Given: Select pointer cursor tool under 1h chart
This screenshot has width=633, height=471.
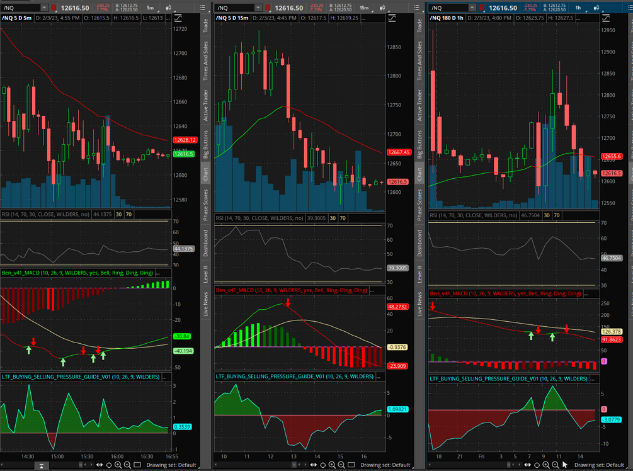Looking at the screenshot, I should pos(565,465).
